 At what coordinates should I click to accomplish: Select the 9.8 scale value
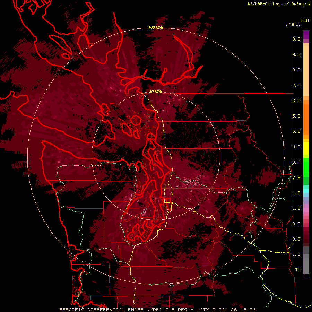pyautogui.click(x=296, y=39)
